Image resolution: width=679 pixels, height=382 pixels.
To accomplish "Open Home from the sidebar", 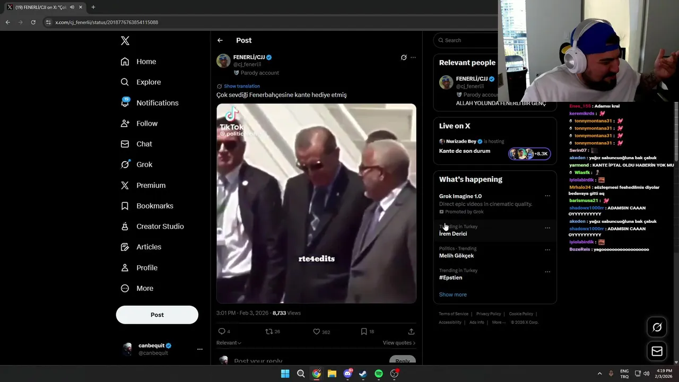I will [138, 62].
